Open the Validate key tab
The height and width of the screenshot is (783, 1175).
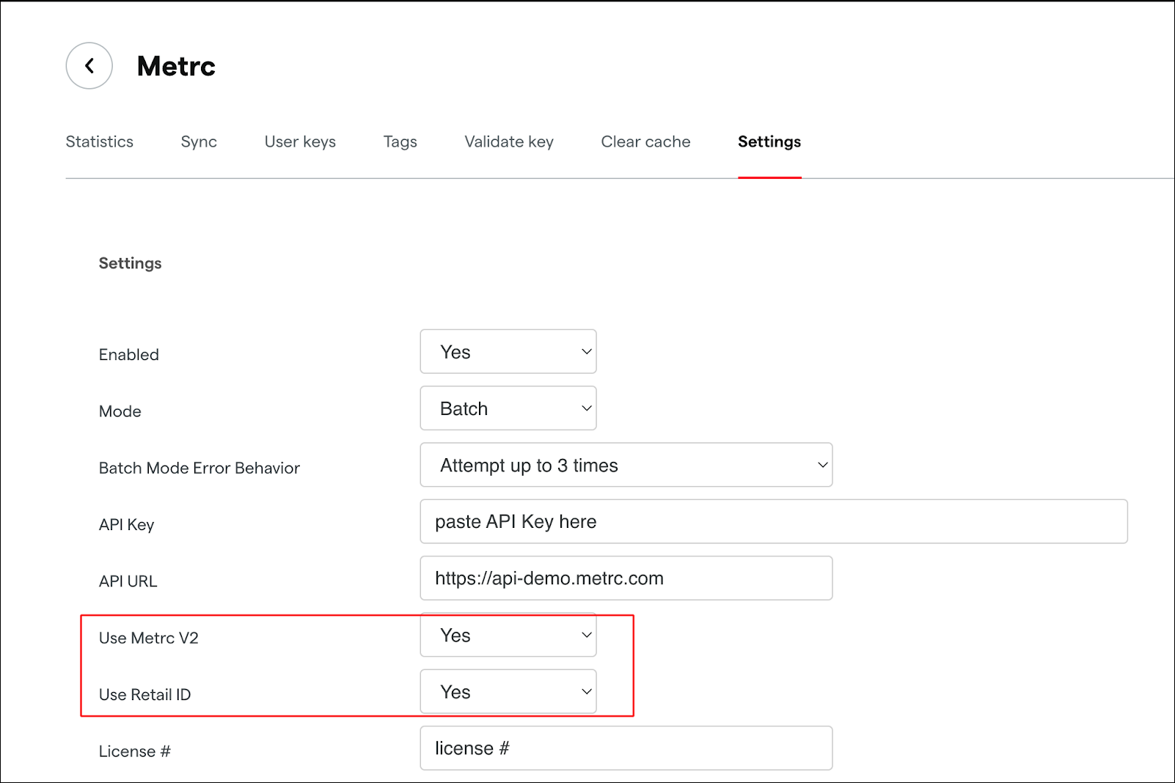point(509,142)
